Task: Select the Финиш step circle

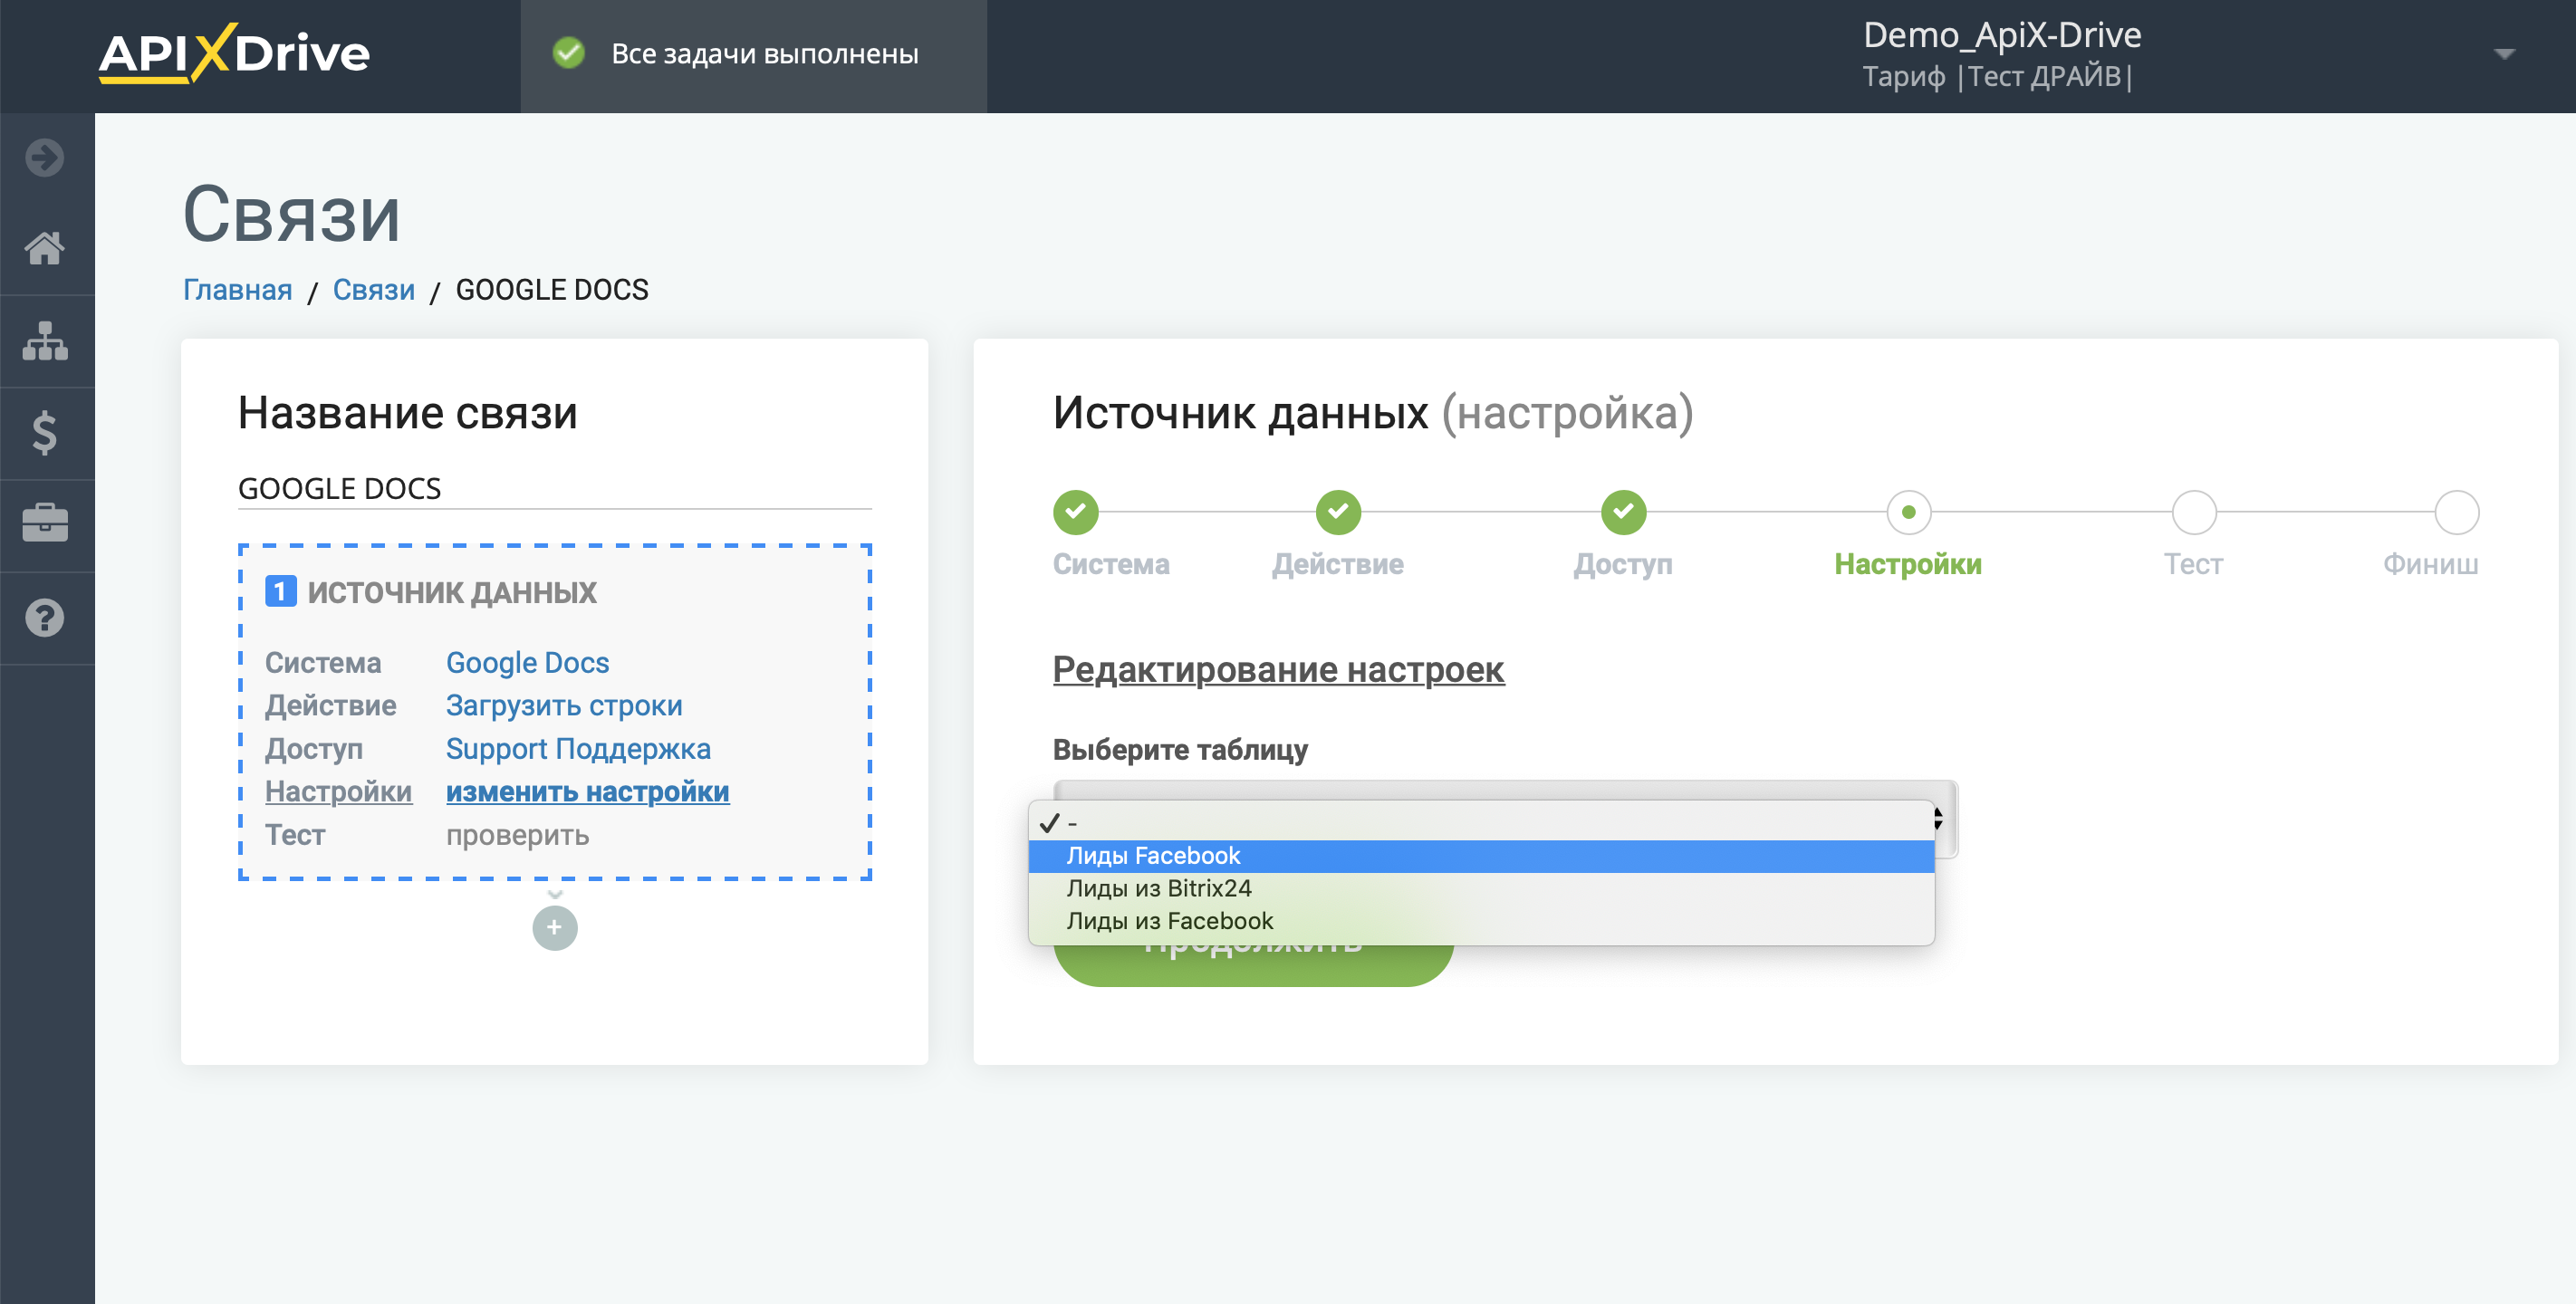Action: point(2456,512)
